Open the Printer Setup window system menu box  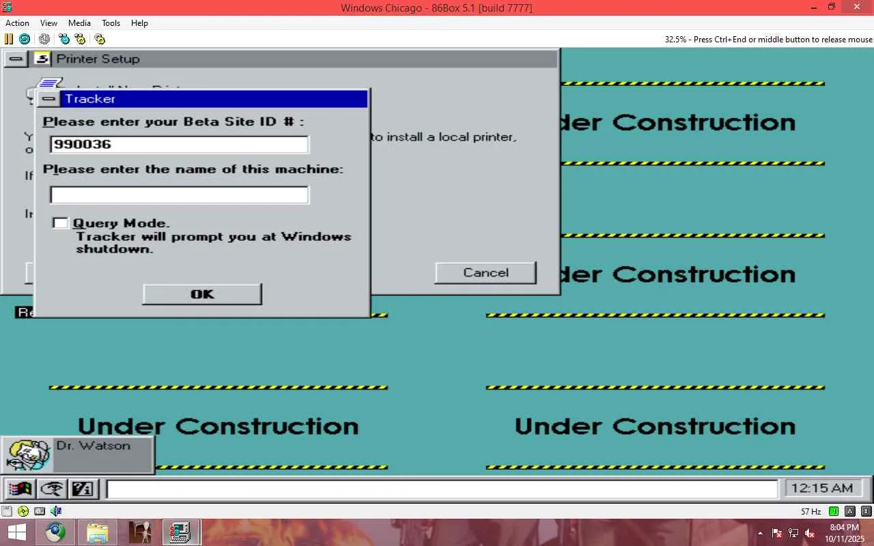(x=16, y=59)
